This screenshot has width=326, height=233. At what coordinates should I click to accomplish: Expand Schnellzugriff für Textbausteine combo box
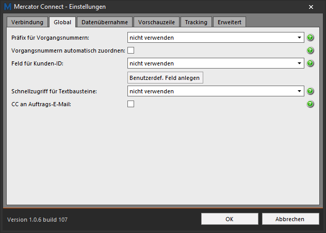[216, 91]
